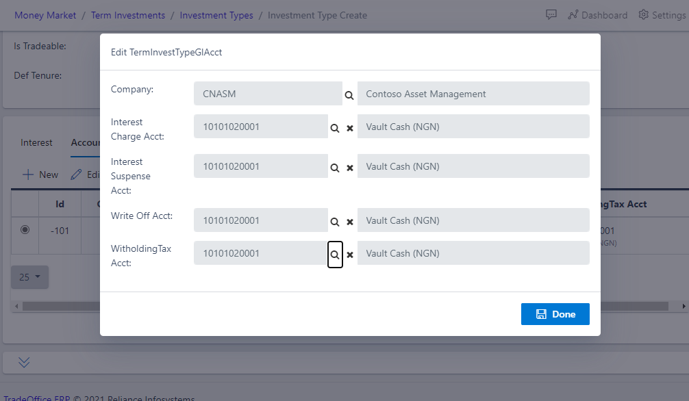Save changes with the Done button
Image resolution: width=689 pixels, height=401 pixels.
pos(555,313)
